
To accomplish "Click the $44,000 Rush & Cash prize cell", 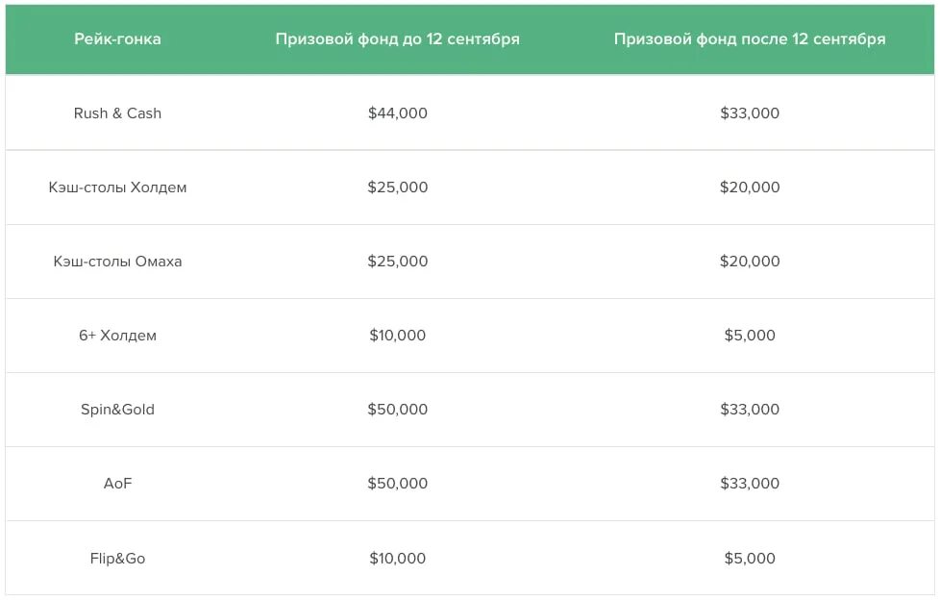I will pyautogui.click(x=398, y=112).
